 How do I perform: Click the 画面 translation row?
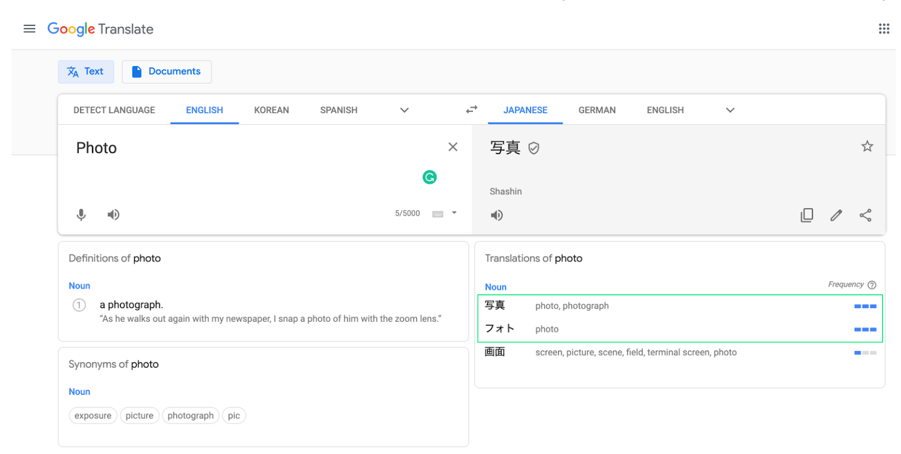click(x=680, y=352)
